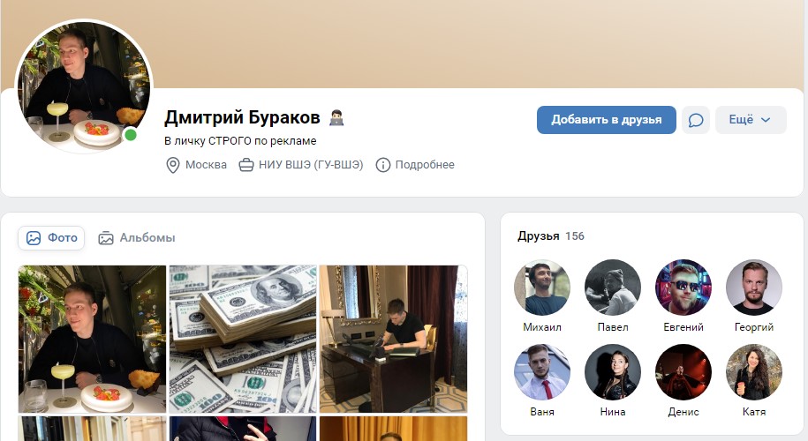Open the profile avatar photo
Screen dimensions: 808x441
84,86
